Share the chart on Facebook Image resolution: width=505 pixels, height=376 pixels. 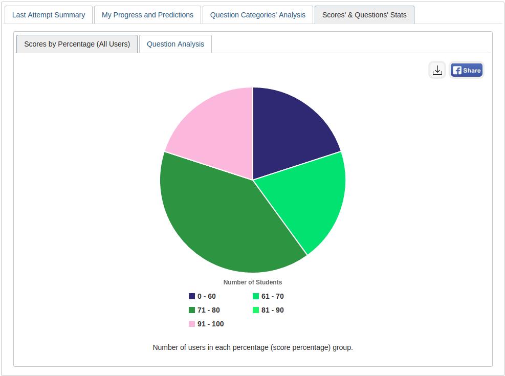pos(467,70)
